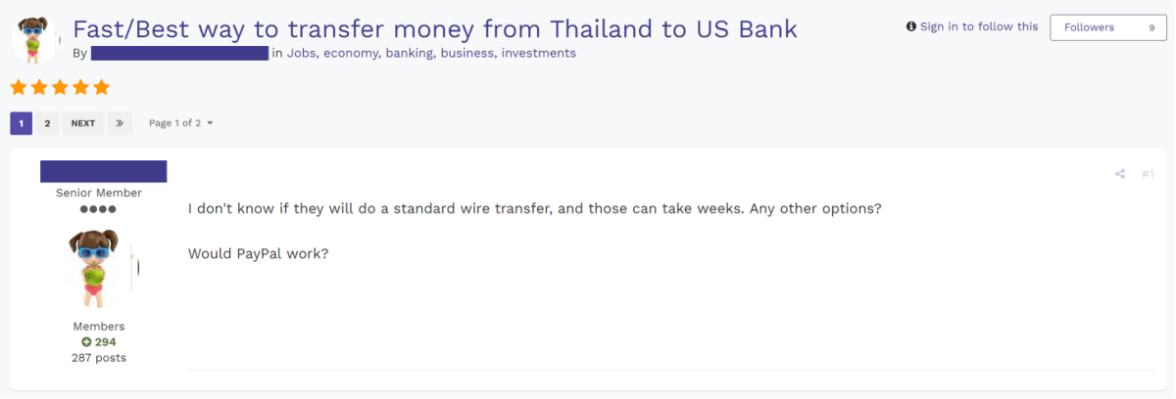
Task: Open the Jobs, economy, banking forum link
Action: tap(431, 53)
